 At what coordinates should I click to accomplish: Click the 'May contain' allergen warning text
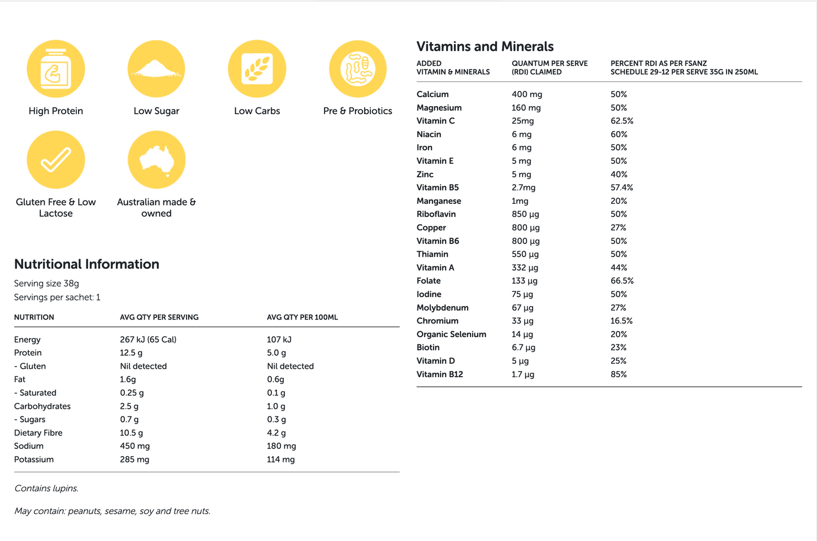[x=112, y=511]
